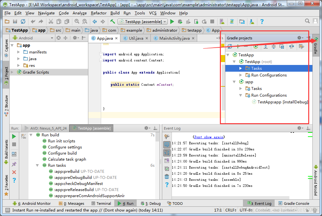
Task: Select TestApp:app [installDebug] run configuration
Action: pos(280,102)
